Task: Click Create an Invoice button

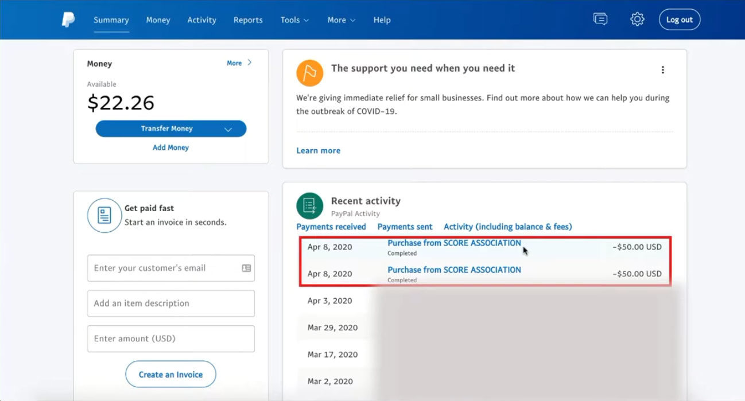Action: pyautogui.click(x=171, y=375)
